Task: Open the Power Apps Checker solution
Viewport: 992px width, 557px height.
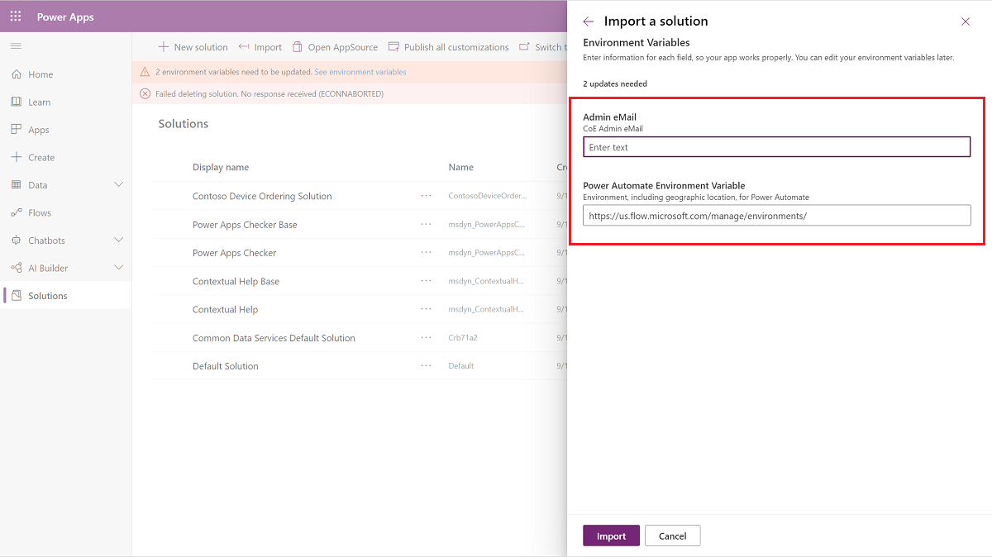Action: point(234,253)
